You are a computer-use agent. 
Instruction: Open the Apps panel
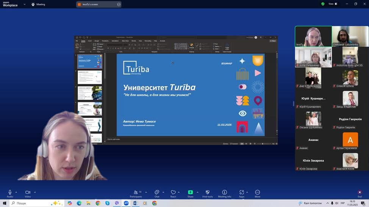click(242, 193)
